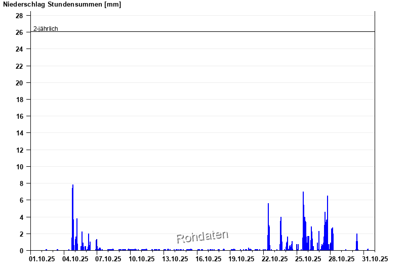
Task: Click the y-axis value 10
Action: pyautogui.click(x=19, y=167)
